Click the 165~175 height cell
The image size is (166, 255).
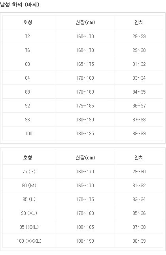(85, 64)
